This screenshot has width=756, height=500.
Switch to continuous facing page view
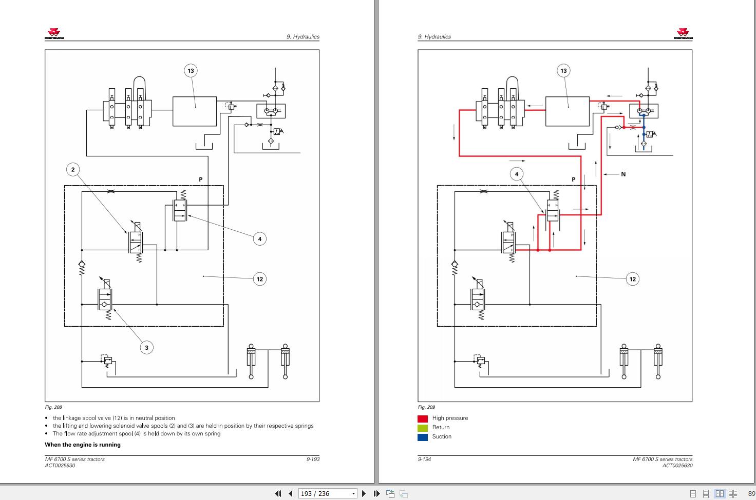coord(733,493)
